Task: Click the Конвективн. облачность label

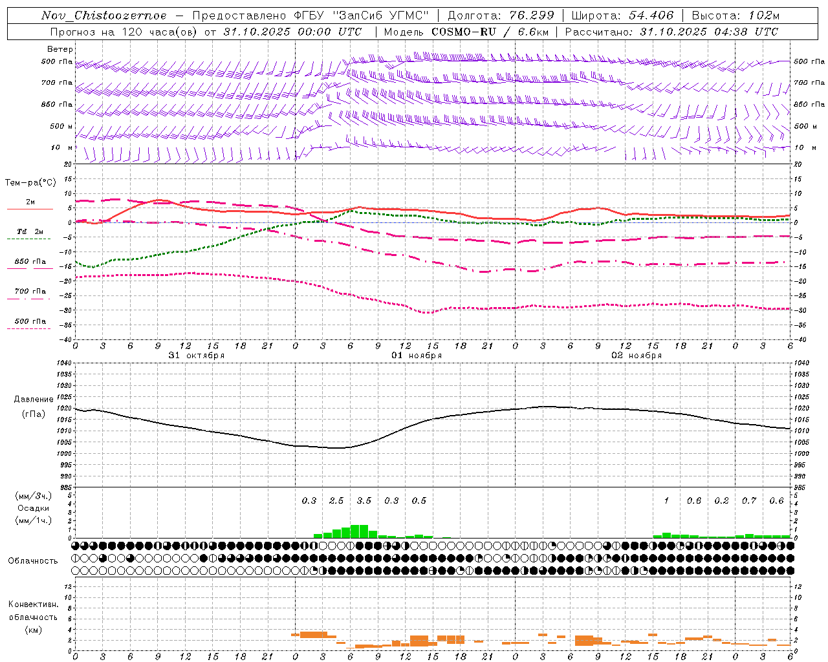Action: (33, 610)
